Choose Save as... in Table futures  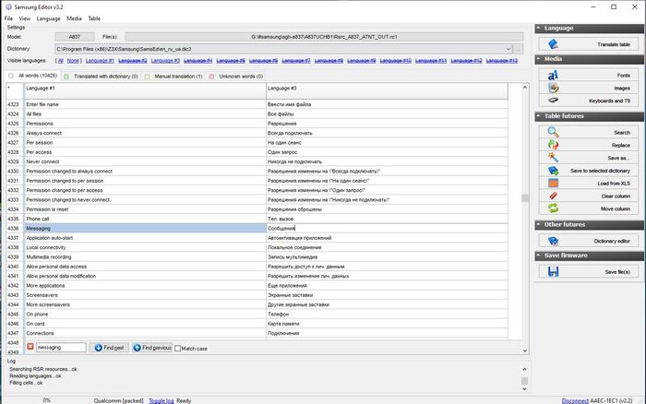(589, 158)
